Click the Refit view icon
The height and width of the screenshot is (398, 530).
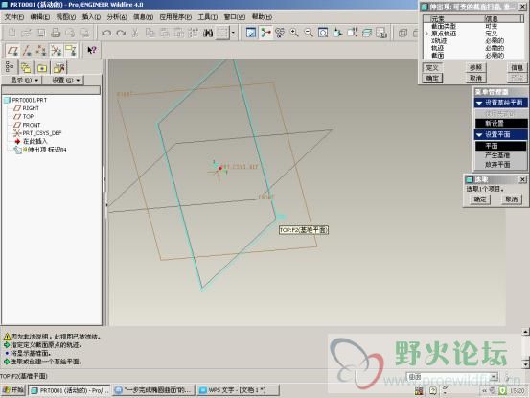click(x=323, y=33)
